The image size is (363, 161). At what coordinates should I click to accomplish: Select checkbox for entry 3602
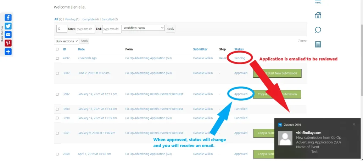(57, 94)
